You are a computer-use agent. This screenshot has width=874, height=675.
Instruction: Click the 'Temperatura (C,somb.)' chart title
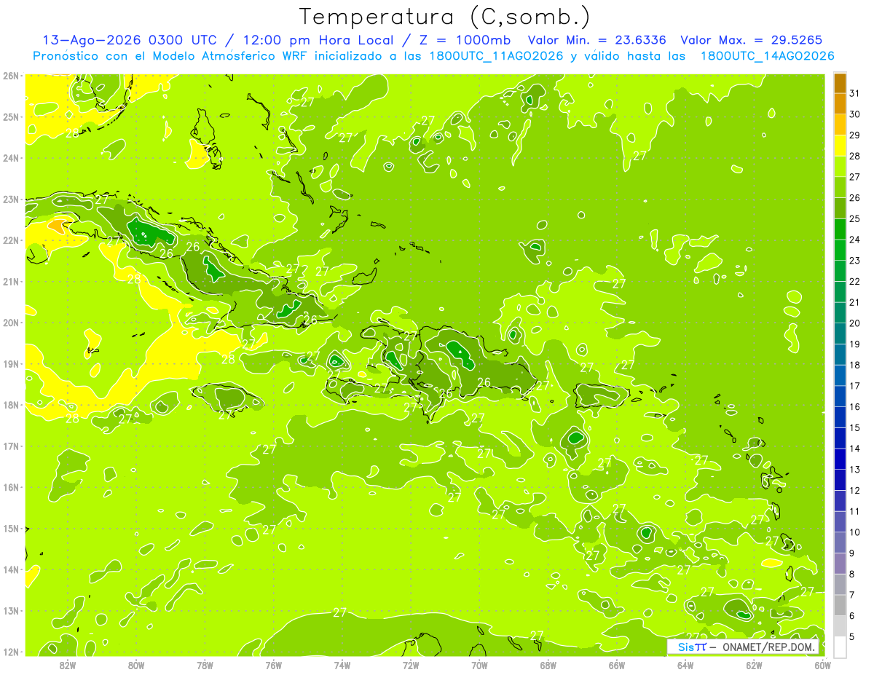[x=444, y=17]
